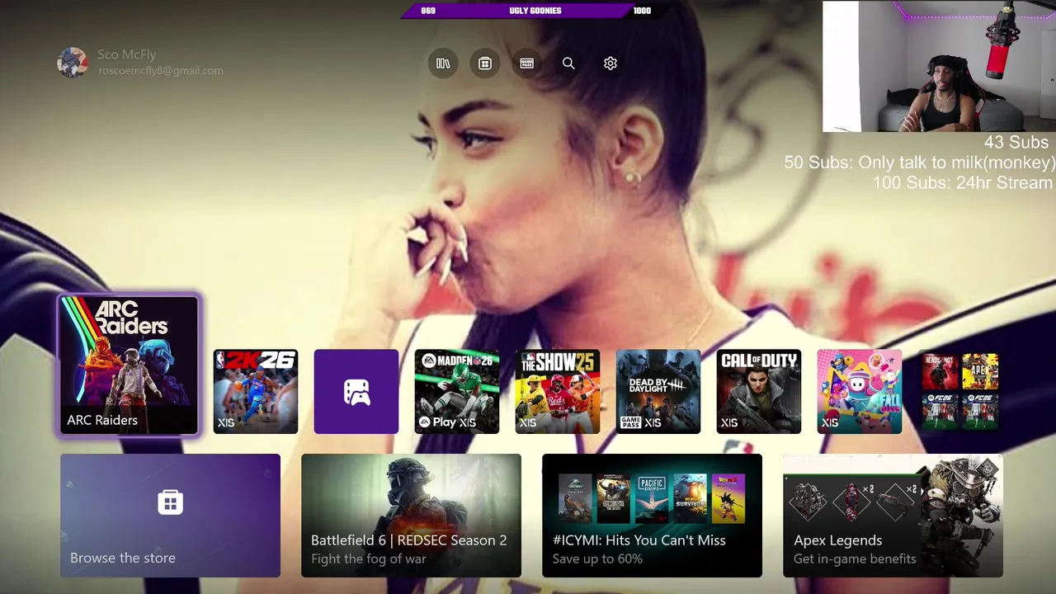The image size is (1056, 594).
Task: Select the 'Save up to 60%' subtitle
Action: pyautogui.click(x=597, y=559)
